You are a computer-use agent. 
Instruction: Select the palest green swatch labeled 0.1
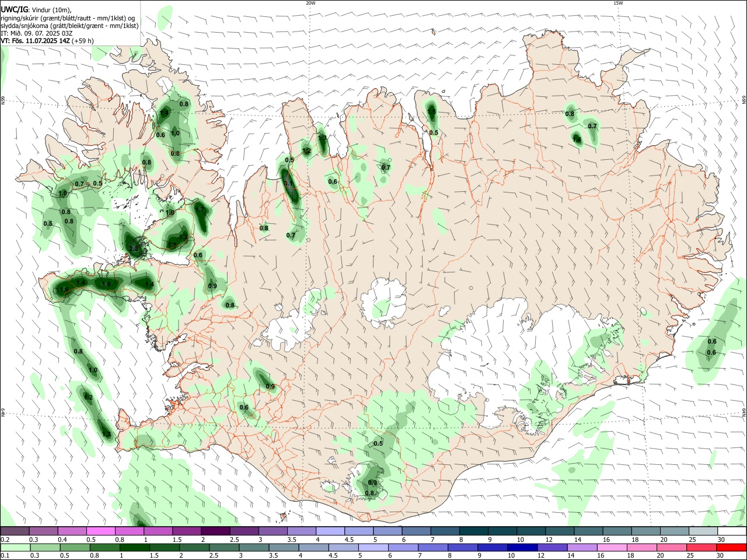tap(15, 547)
